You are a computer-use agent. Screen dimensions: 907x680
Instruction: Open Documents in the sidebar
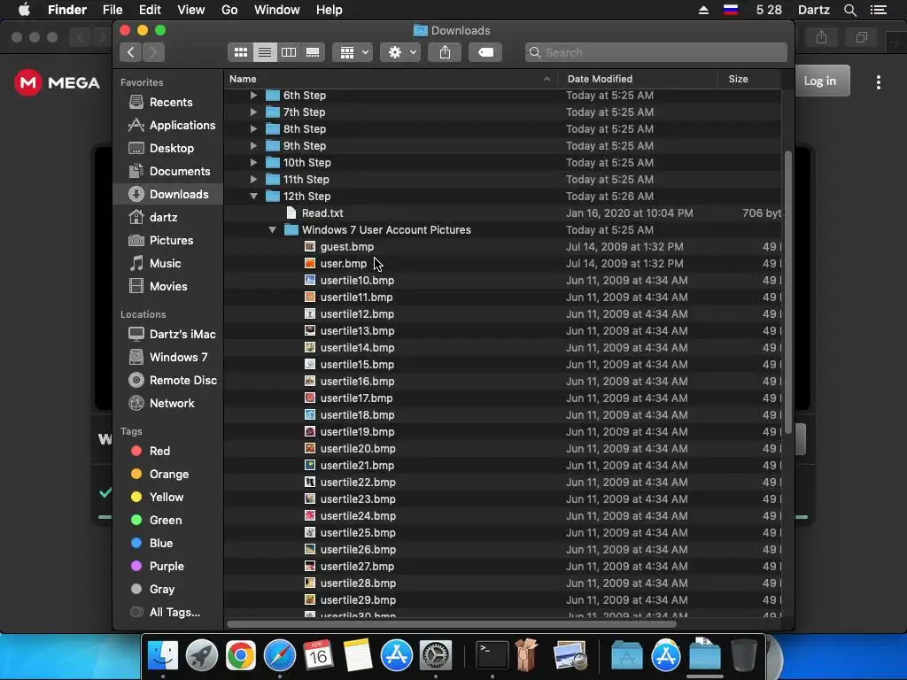(x=167, y=172)
